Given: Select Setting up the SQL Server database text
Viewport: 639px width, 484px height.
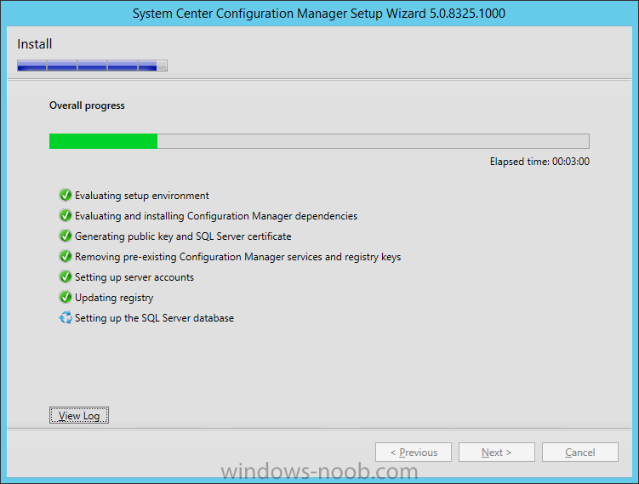Looking at the screenshot, I should coord(155,318).
